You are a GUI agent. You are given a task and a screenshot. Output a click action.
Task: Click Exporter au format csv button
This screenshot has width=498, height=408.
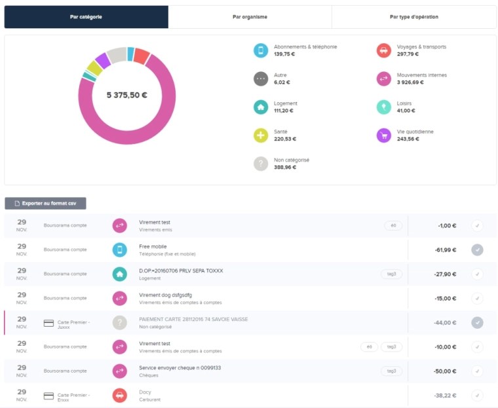[45, 204]
